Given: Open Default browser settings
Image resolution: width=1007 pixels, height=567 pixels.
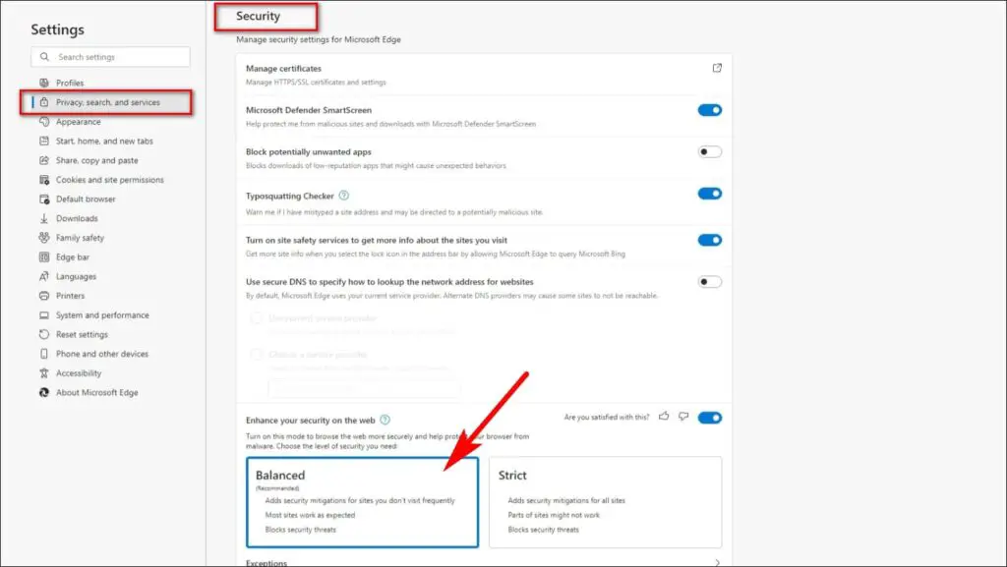Looking at the screenshot, I should [x=86, y=198].
